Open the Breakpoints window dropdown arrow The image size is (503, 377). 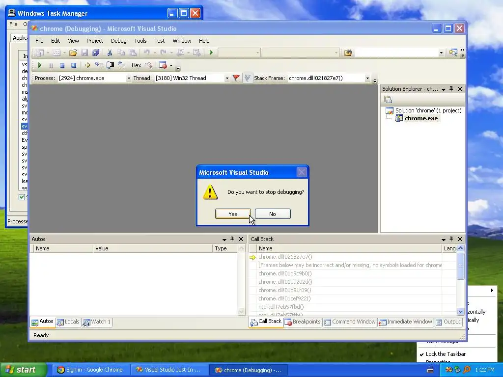(x=171, y=66)
